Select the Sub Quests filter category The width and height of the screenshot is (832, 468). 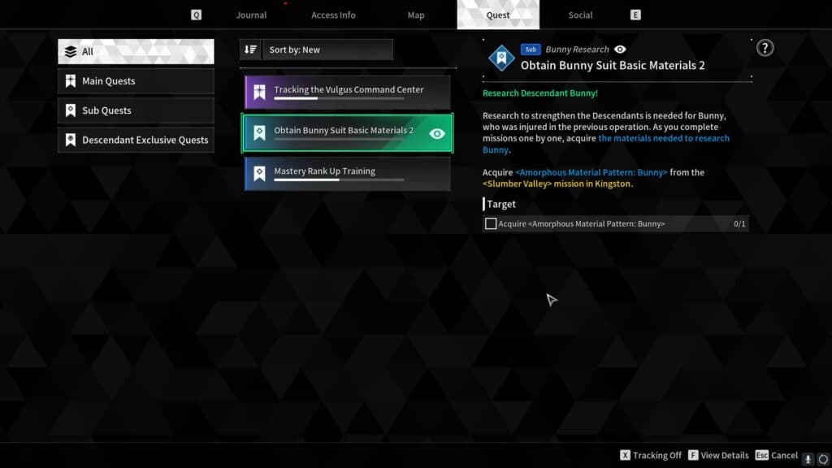pos(136,110)
